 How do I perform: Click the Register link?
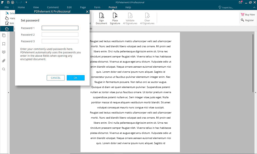pyautogui.click(x=247, y=20)
